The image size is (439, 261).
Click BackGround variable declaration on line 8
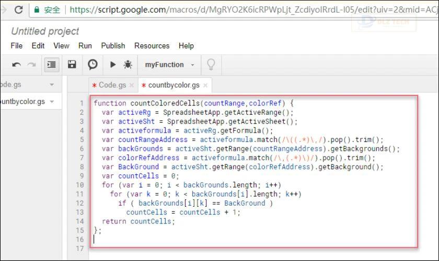[138, 167]
